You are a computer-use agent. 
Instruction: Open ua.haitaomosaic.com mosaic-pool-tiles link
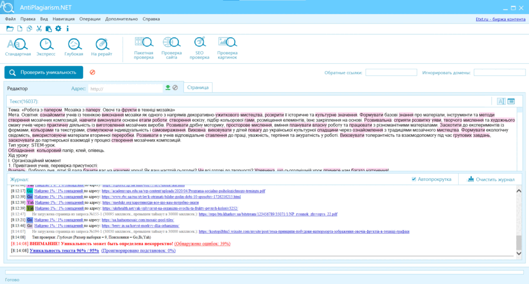138,220
